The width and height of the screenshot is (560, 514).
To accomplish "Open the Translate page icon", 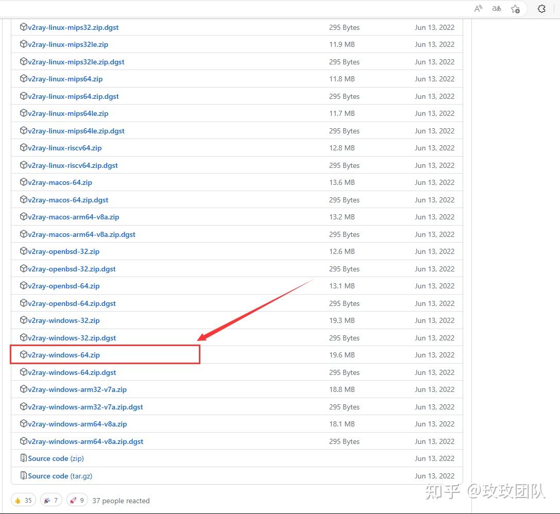I will (497, 9).
